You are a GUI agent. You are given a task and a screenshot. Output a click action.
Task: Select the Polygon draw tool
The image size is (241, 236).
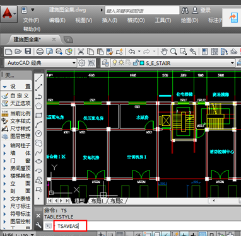point(38,106)
